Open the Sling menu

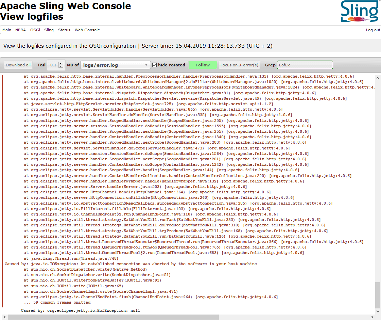point(49,30)
